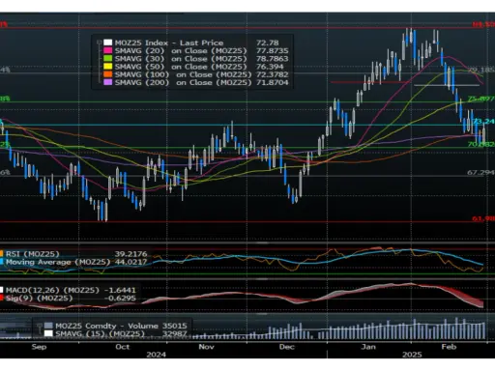Click the purple SMAVG (200) color swatch
495x371 pixels.
coord(107,82)
